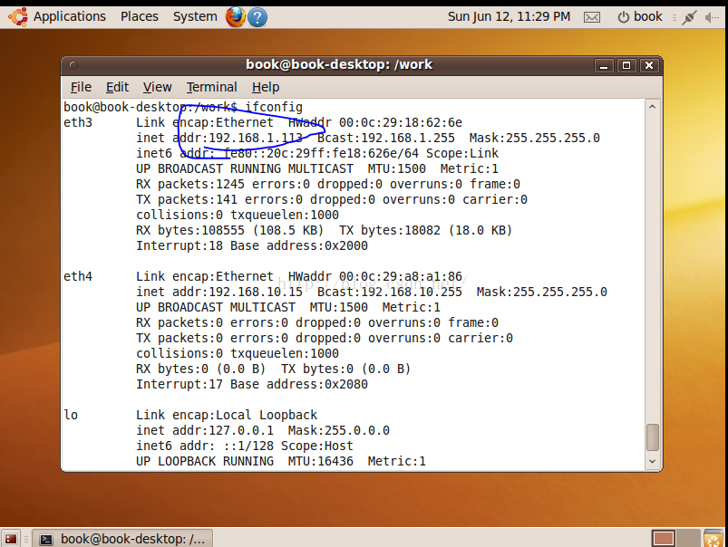Click the terminal window menu button in titlebar

[73, 65]
